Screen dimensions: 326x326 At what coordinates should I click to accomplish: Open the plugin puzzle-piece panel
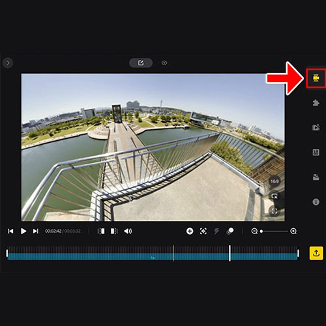click(316, 102)
